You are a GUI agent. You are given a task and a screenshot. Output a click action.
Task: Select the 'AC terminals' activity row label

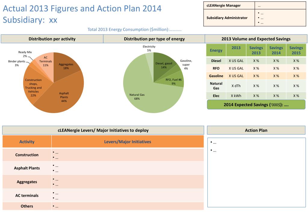pyautogui.click(x=27, y=196)
